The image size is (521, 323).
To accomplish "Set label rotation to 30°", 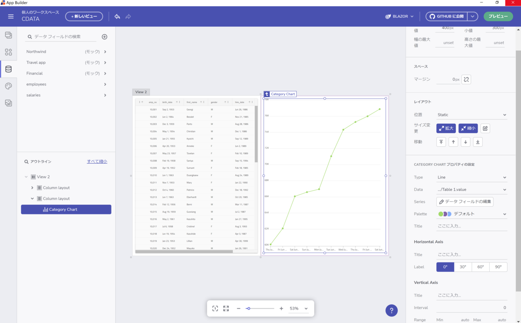I will (x=463, y=267).
